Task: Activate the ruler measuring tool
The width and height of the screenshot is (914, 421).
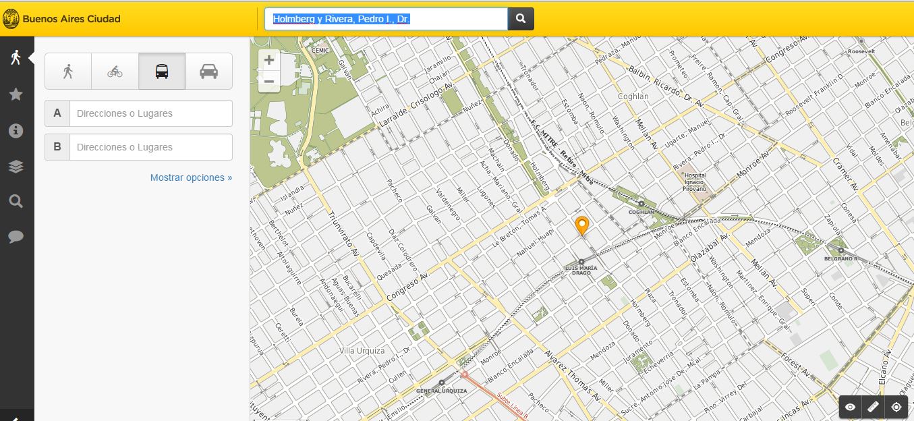Action: click(x=874, y=407)
